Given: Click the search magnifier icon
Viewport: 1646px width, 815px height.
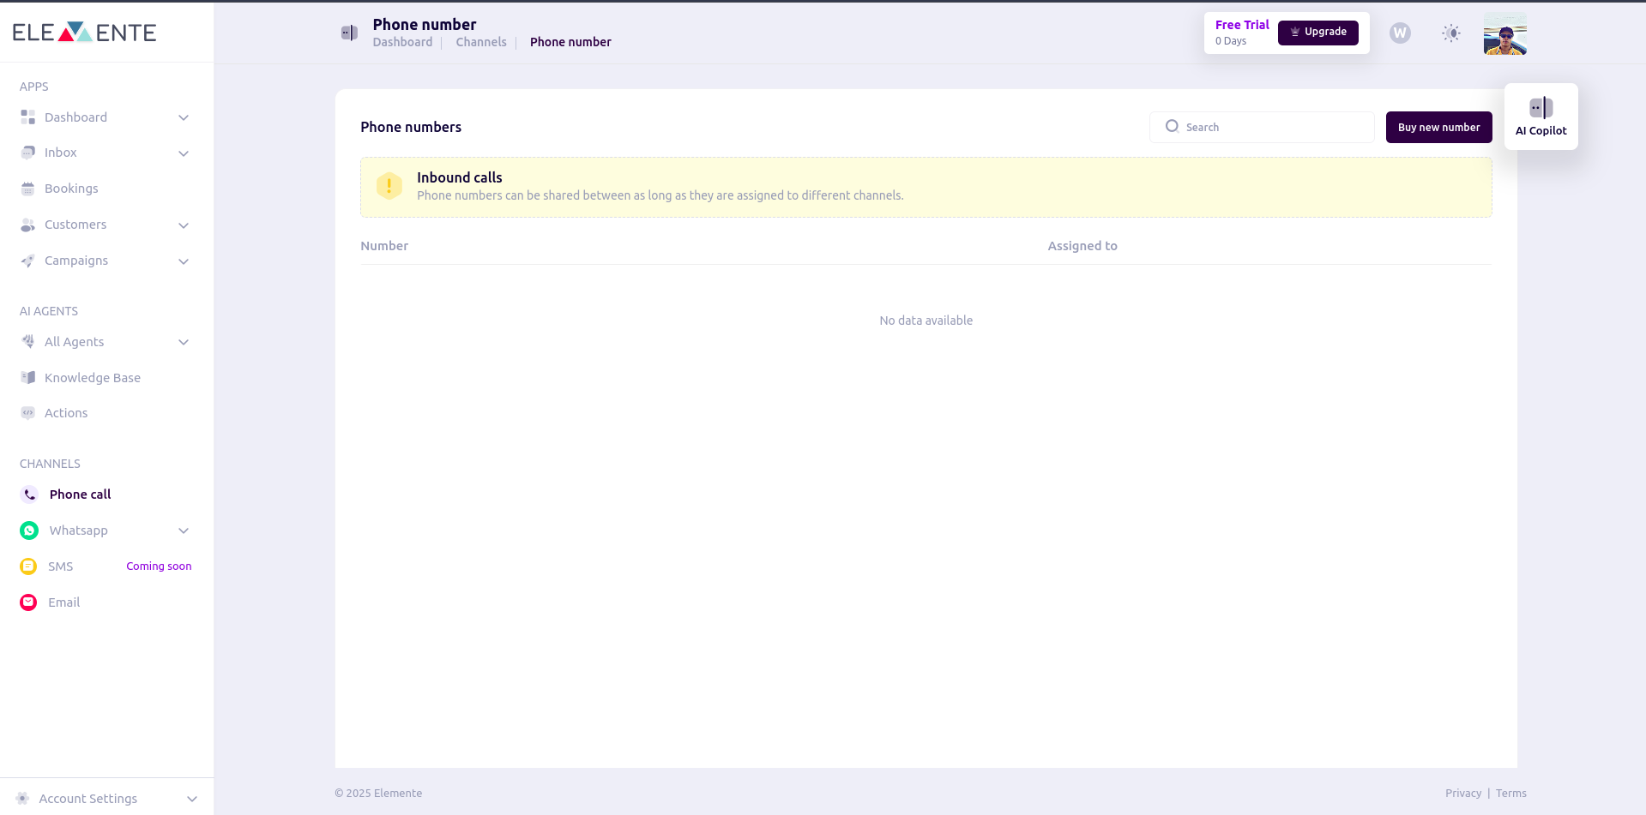Looking at the screenshot, I should 1172,127.
